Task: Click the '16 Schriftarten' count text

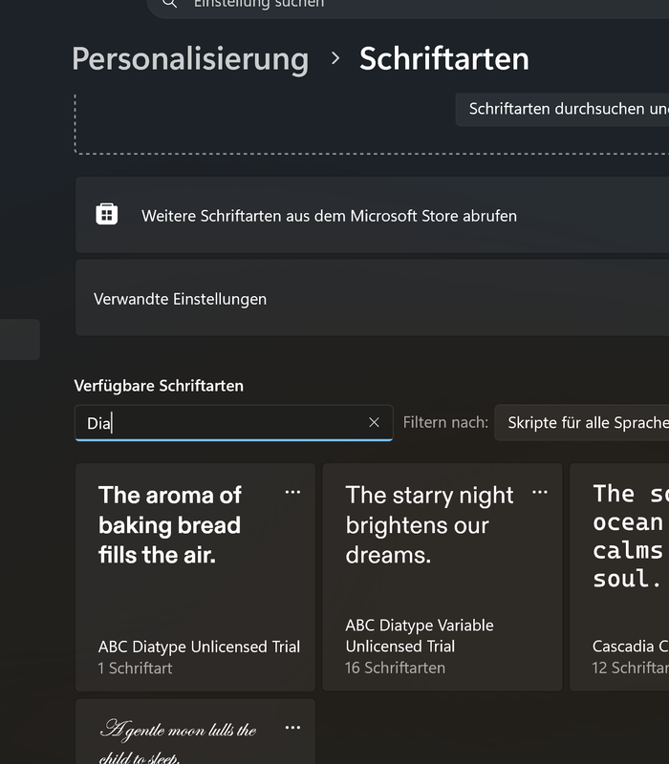Action: click(x=395, y=668)
